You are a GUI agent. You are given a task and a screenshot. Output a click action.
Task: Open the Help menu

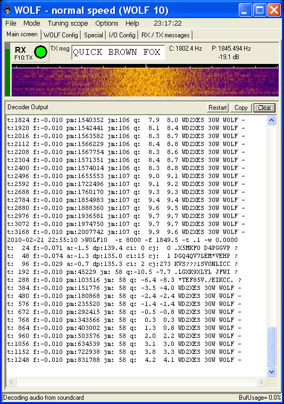(x=132, y=23)
